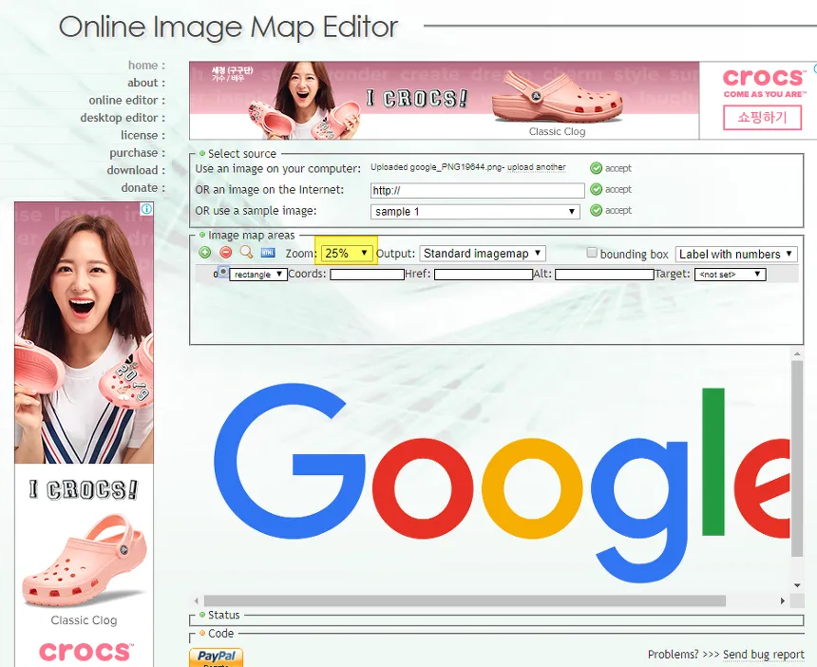Screen dimensions: 817x667
Task: Click the Code section label
Action: pyautogui.click(x=220, y=634)
